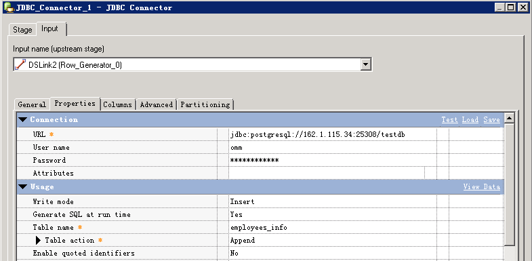Open the Input name dropdown arrow
532x261 pixels.
(x=365, y=64)
